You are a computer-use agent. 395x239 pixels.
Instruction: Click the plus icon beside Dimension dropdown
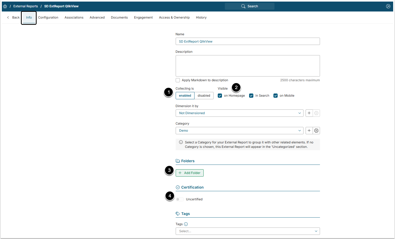[x=309, y=113]
